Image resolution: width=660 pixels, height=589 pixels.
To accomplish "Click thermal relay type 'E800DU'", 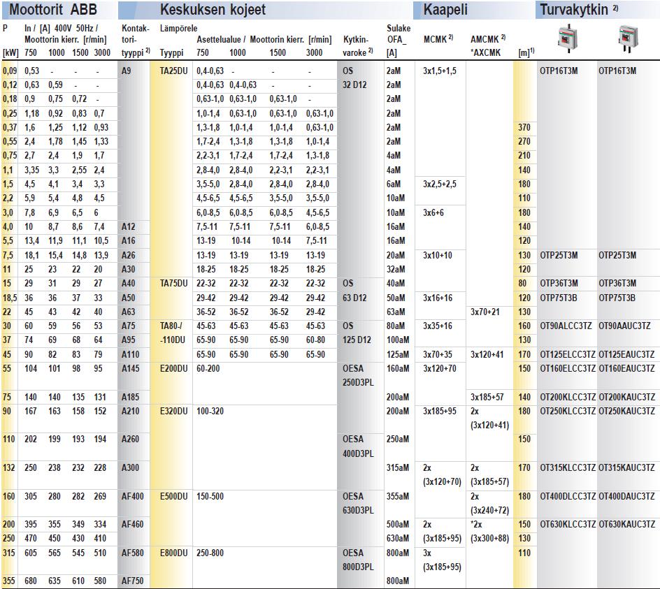I will click(174, 553).
